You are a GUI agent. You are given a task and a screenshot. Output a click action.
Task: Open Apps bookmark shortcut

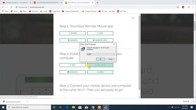click(x=5, y=11)
